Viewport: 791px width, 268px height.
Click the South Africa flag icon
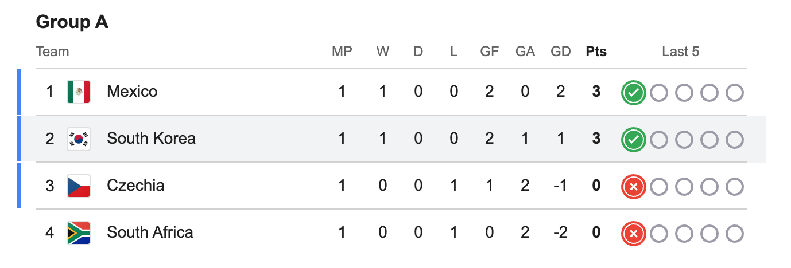coord(79,232)
